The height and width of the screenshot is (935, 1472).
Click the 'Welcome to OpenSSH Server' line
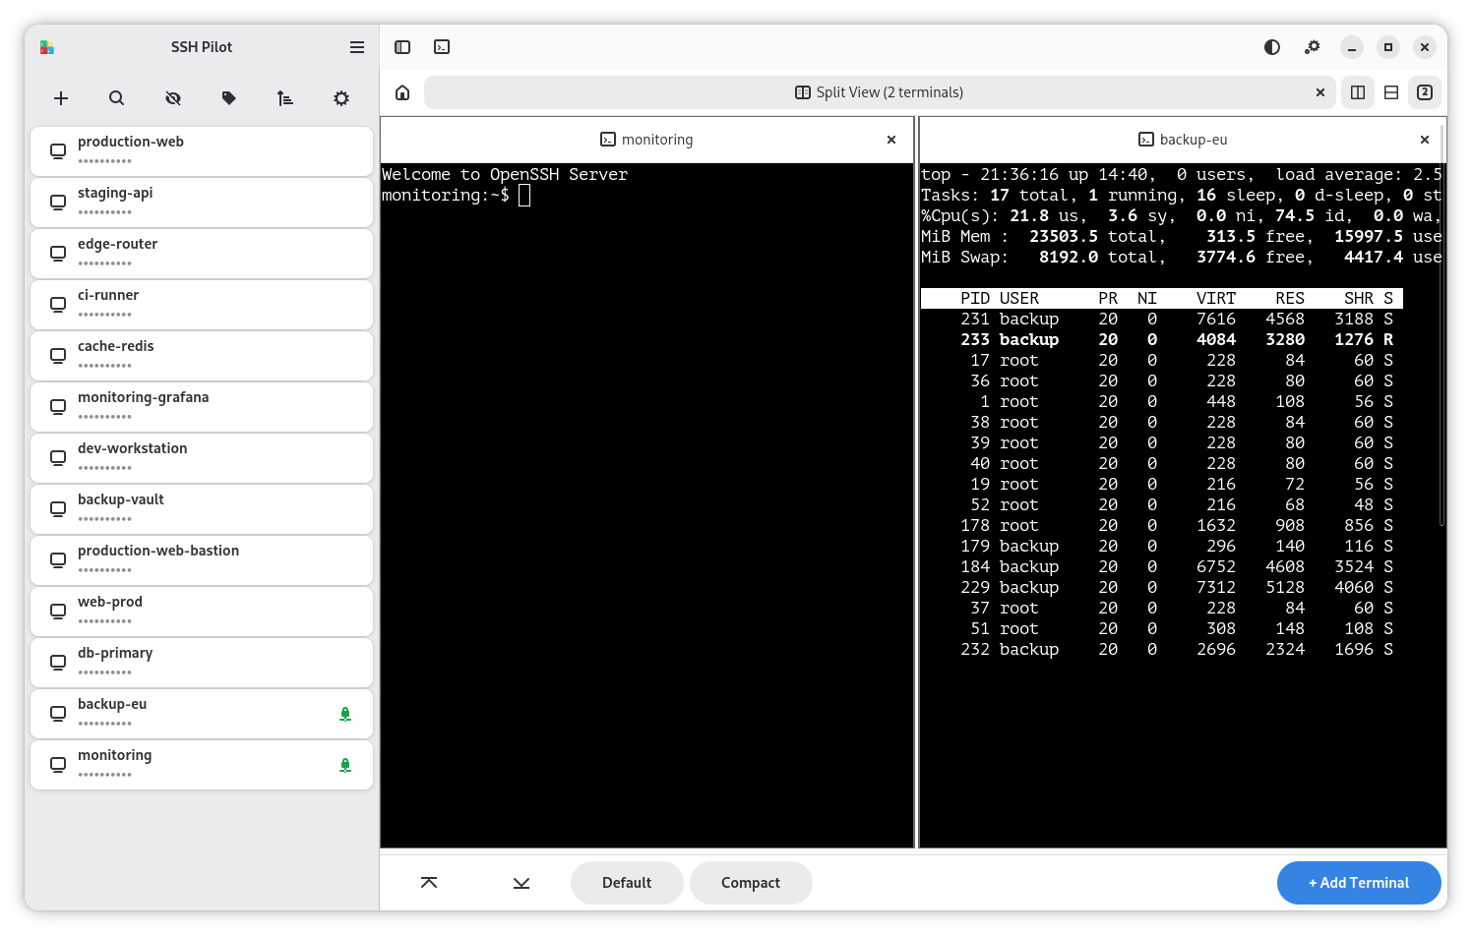pos(505,174)
